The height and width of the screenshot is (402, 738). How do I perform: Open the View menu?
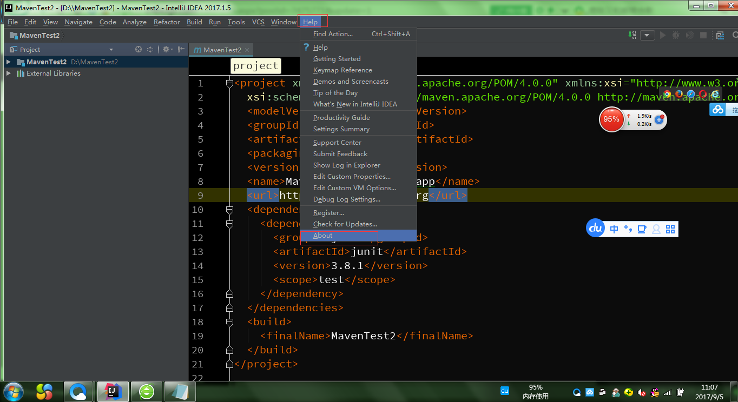[50, 22]
